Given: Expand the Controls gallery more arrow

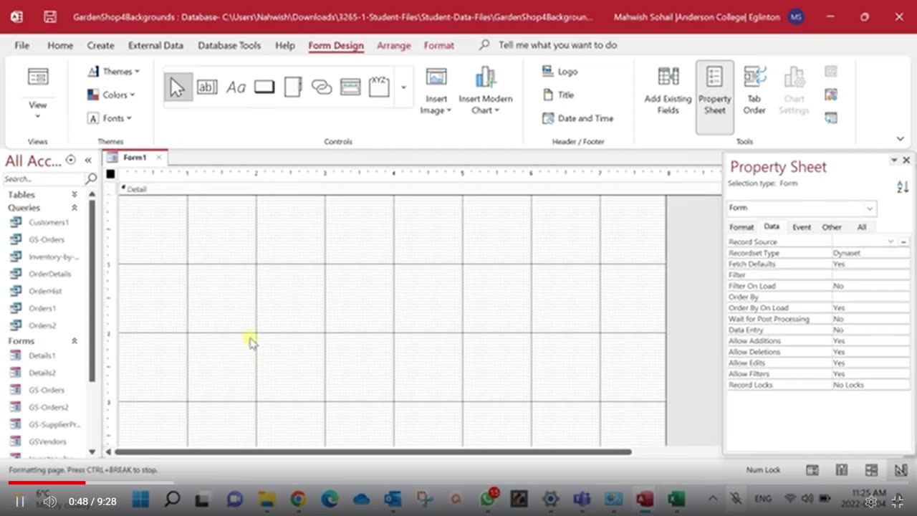Looking at the screenshot, I should pyautogui.click(x=403, y=87).
